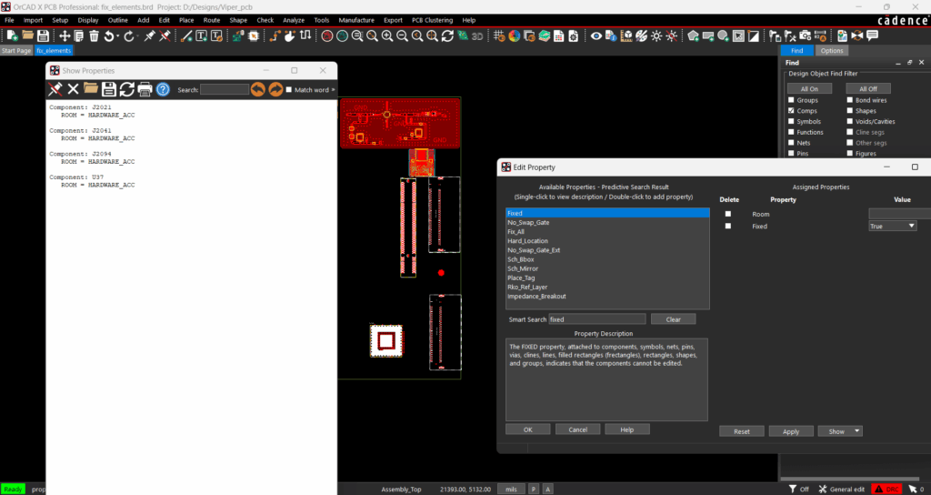The image size is (931, 495).
Task: Click the Shape add polygon icon
Action: click(x=693, y=35)
